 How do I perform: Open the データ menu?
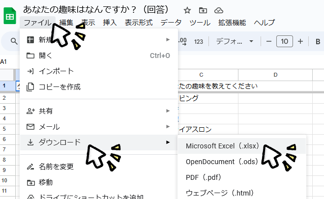(x=171, y=23)
